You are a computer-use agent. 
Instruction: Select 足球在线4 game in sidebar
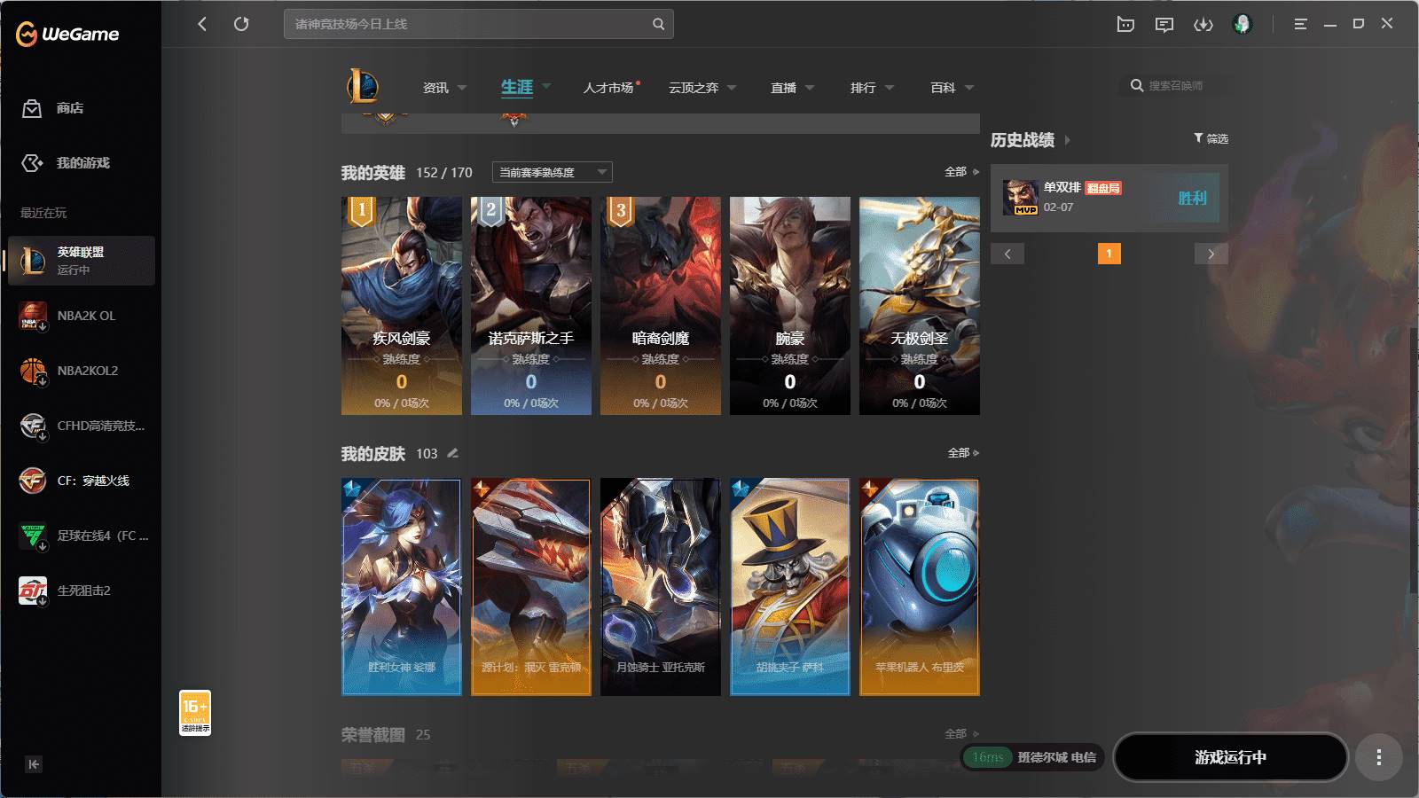pos(82,536)
